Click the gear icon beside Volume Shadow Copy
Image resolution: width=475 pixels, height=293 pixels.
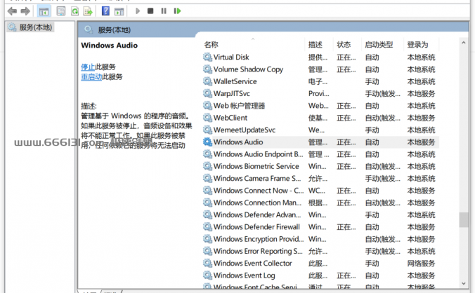coord(207,69)
